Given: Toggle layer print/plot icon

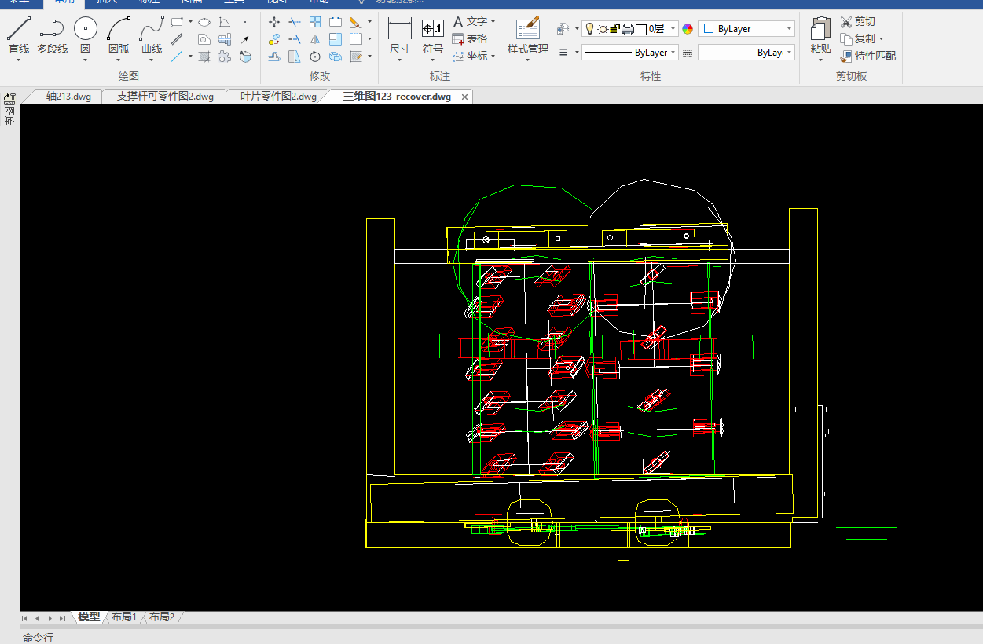Looking at the screenshot, I should point(627,29).
